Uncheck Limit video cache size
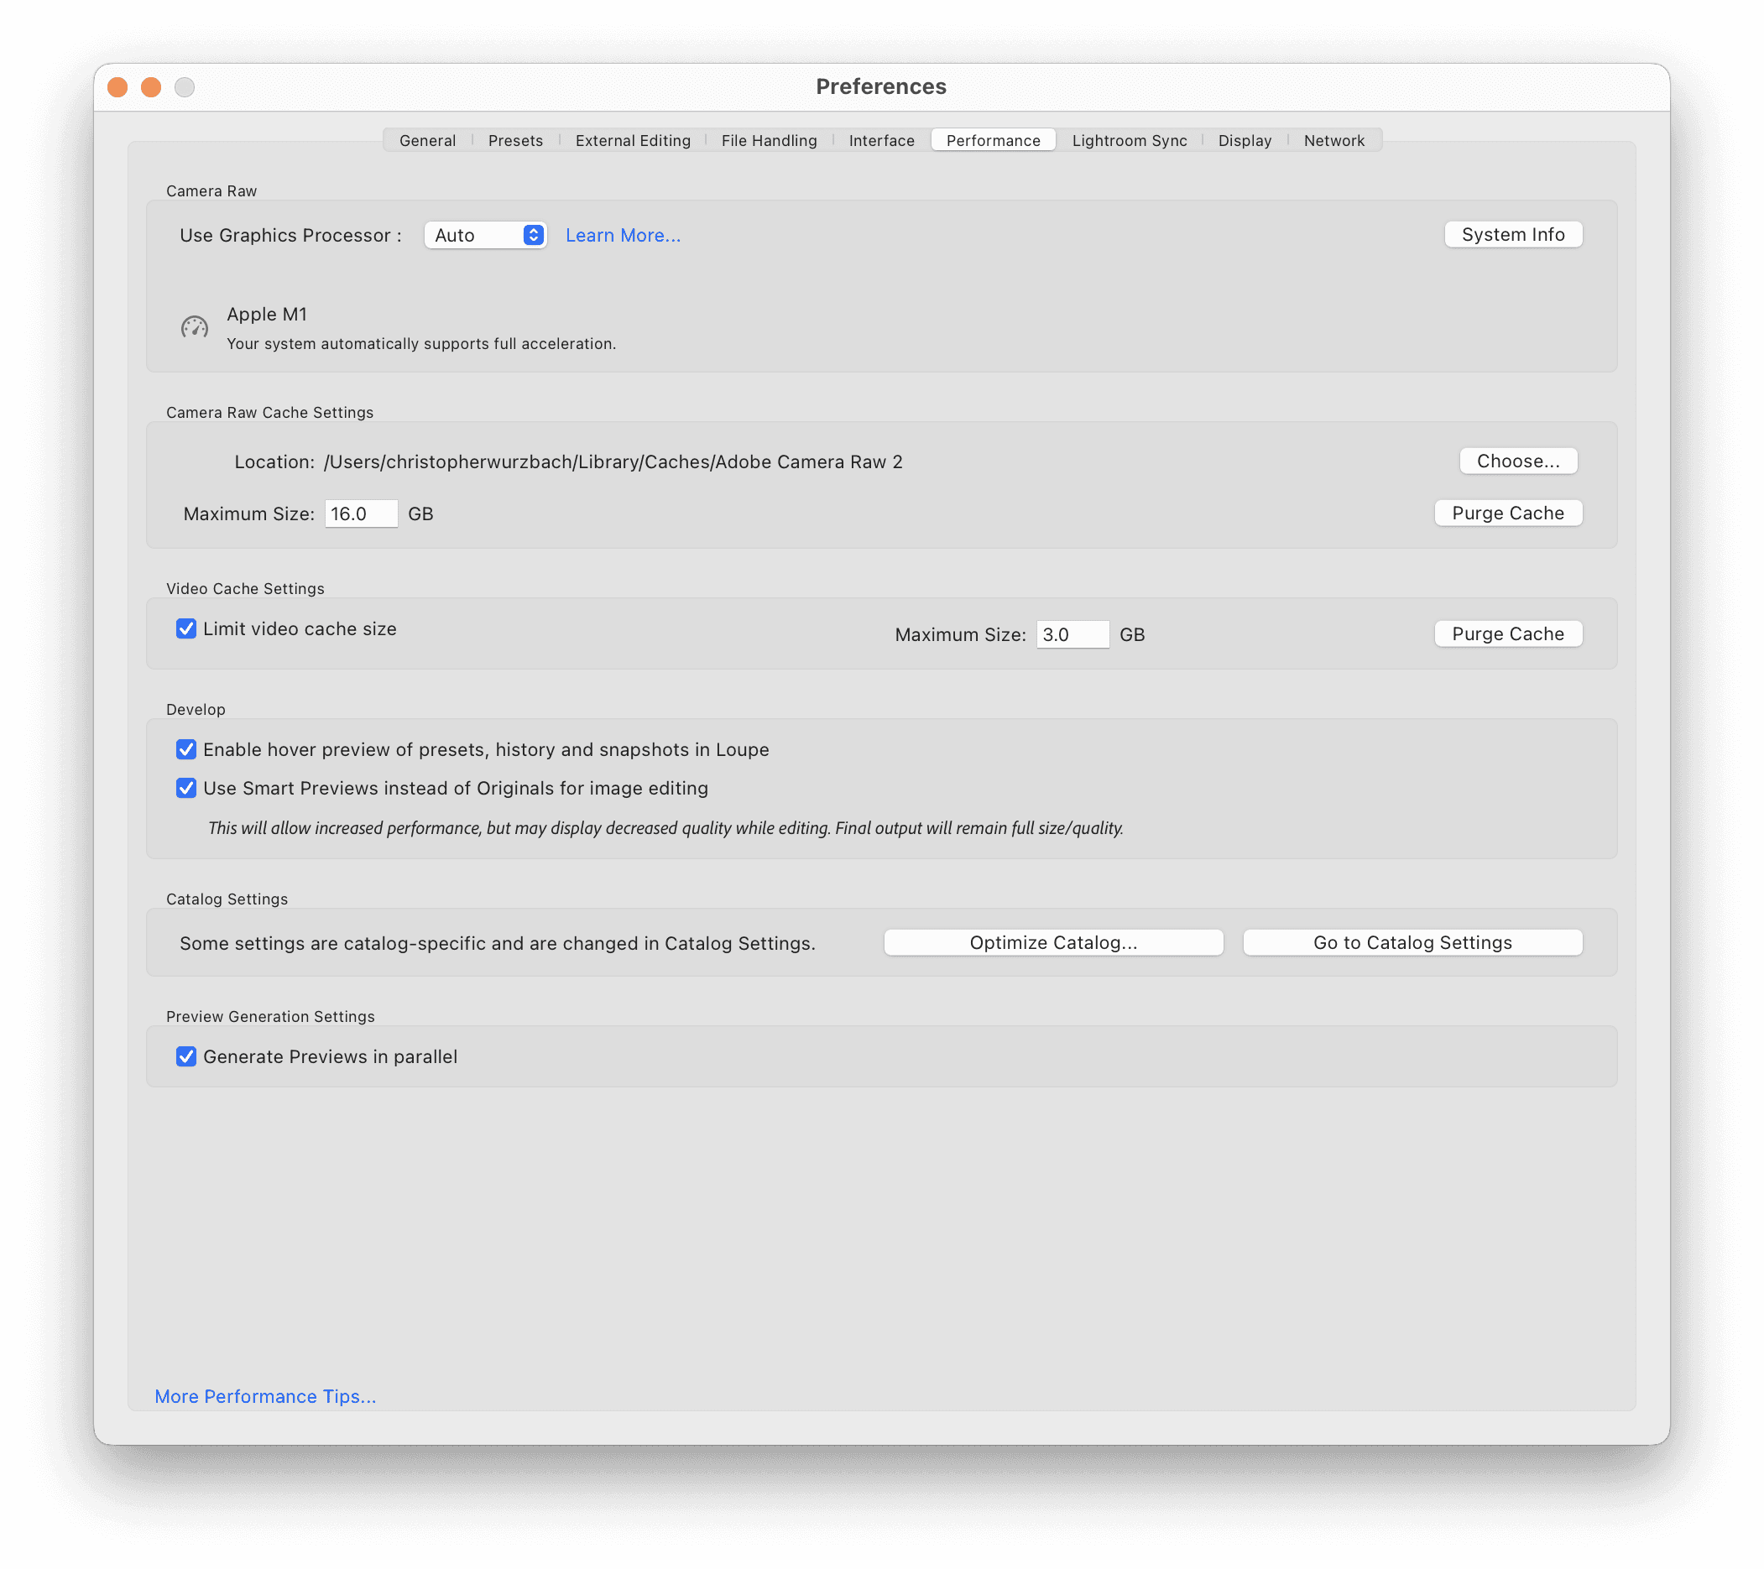The image size is (1764, 1569). coord(186,629)
